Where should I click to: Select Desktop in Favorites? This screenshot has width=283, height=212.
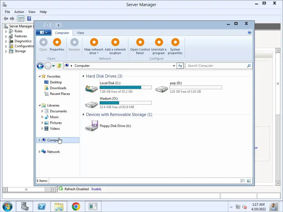click(56, 82)
